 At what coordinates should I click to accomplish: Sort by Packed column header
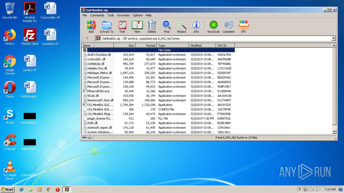[x=146, y=46]
